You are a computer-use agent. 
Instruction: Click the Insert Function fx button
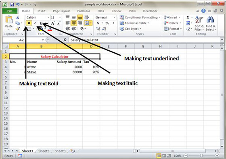point(65,40)
